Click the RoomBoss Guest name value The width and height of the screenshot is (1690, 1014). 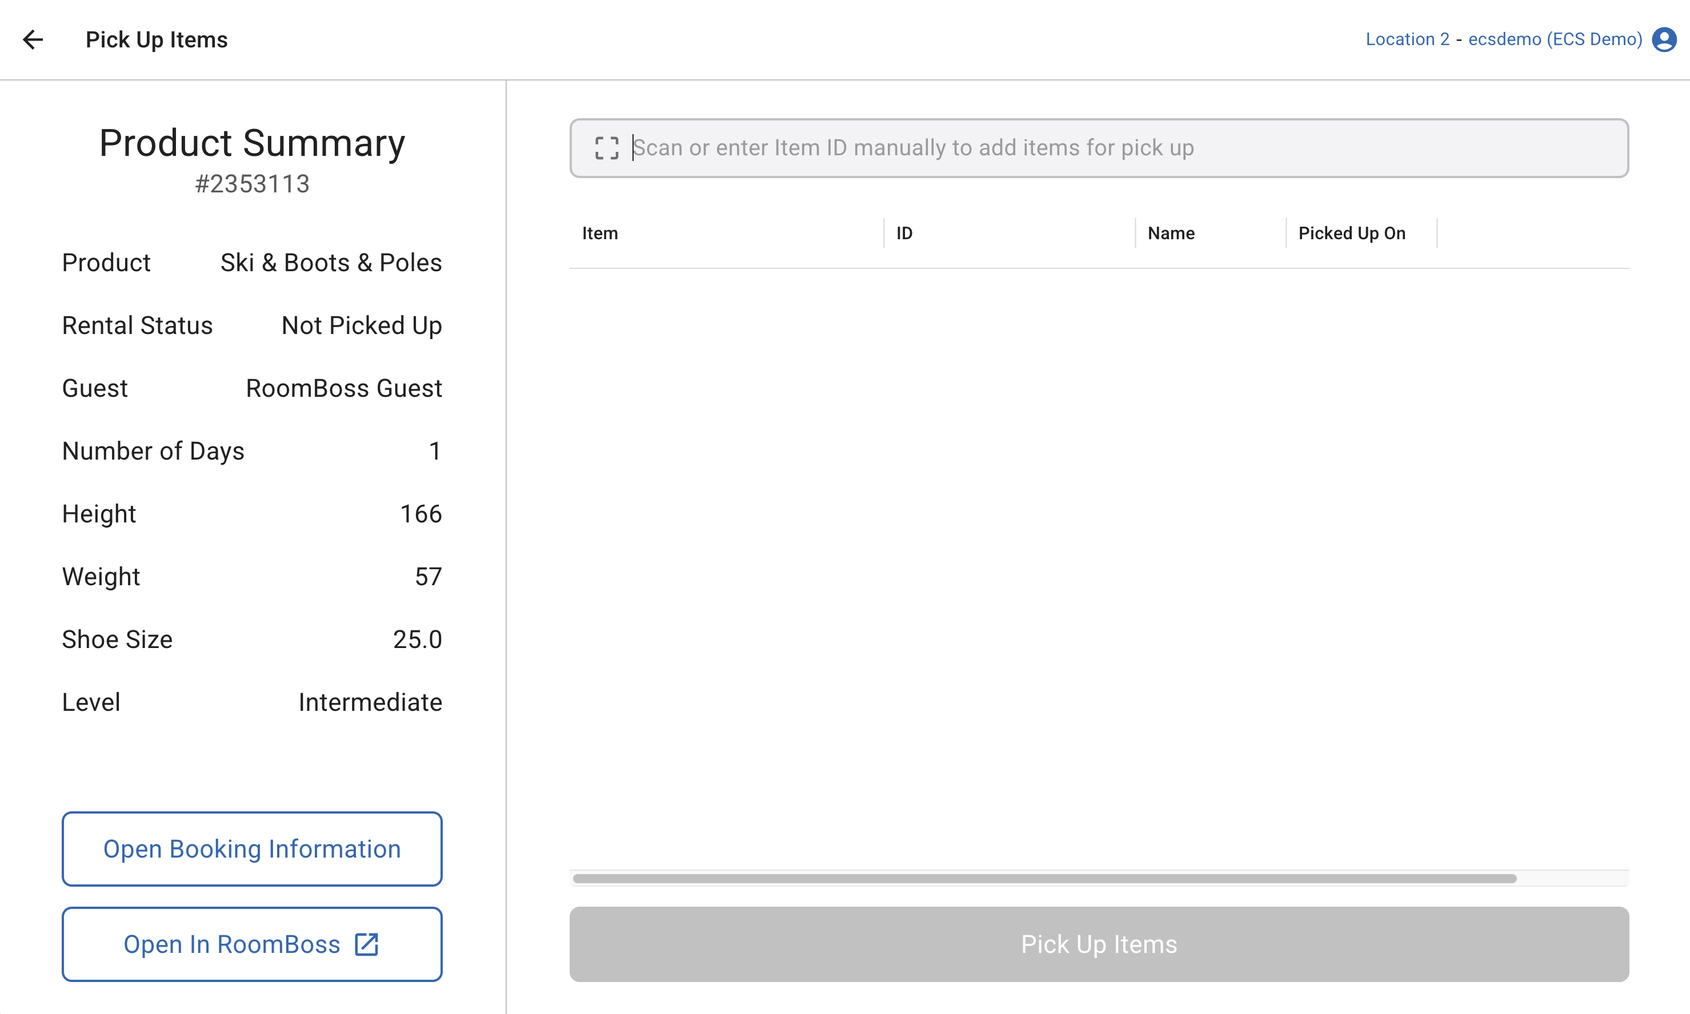(x=343, y=388)
